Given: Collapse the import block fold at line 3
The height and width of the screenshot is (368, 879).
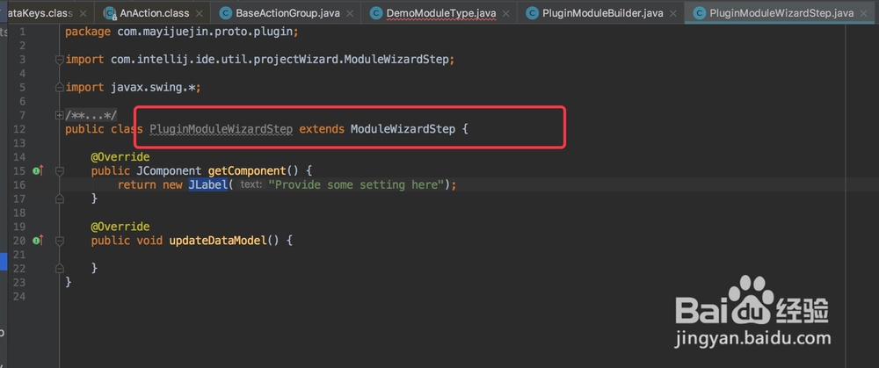Looking at the screenshot, I should [x=60, y=60].
